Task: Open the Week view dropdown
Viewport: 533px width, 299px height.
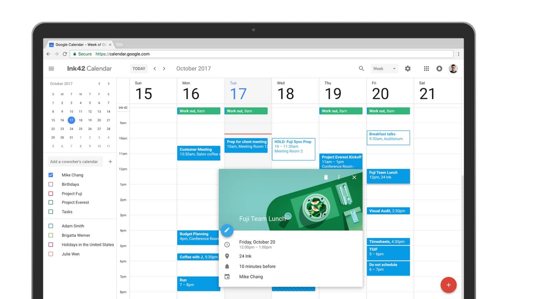Action: (x=384, y=68)
